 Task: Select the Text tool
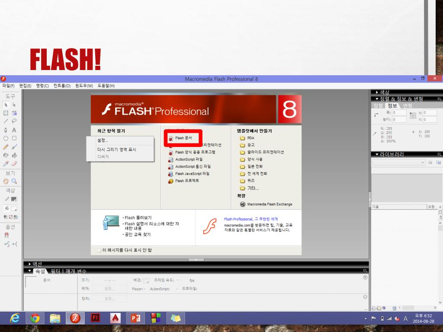coord(14,130)
